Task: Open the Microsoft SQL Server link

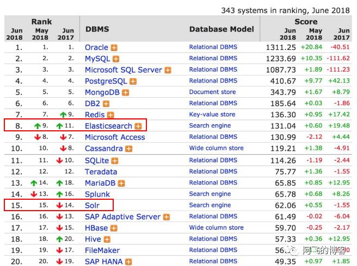Action: click(x=124, y=70)
